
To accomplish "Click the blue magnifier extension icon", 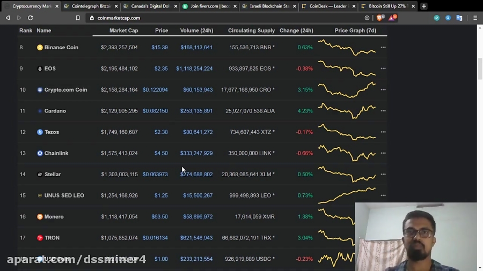I will [x=448, y=18].
